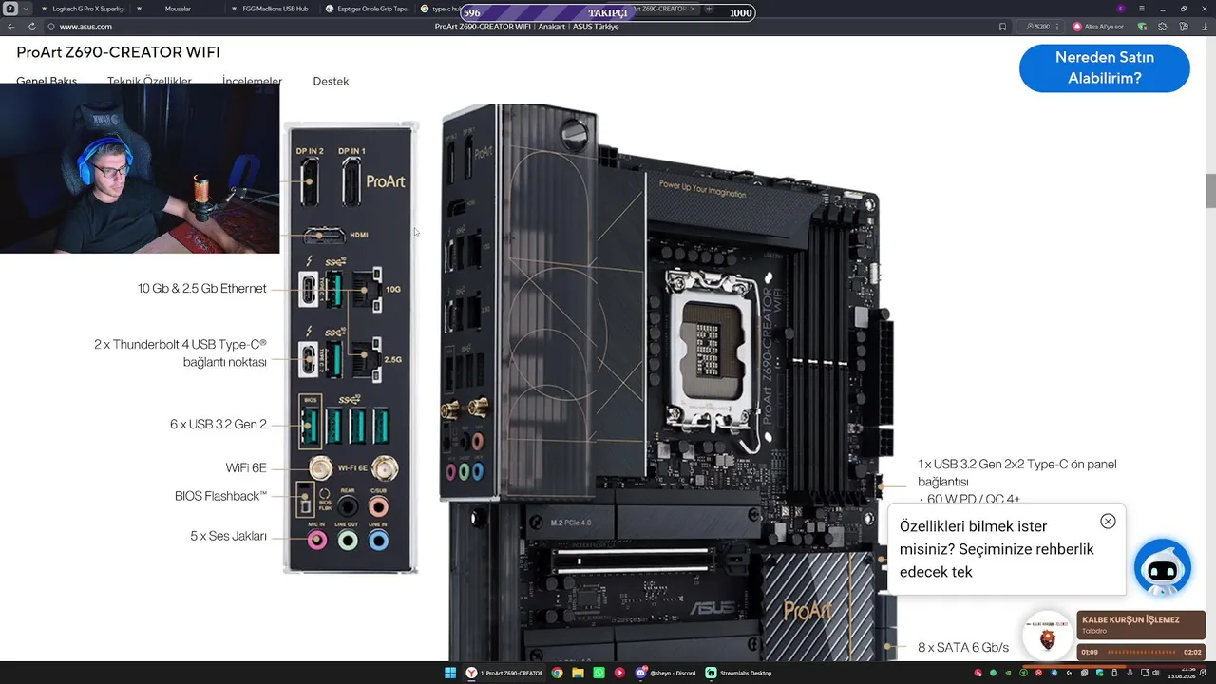Screen dimensions: 1216x684
Task: Open the Windows Start menu
Action: (450, 673)
